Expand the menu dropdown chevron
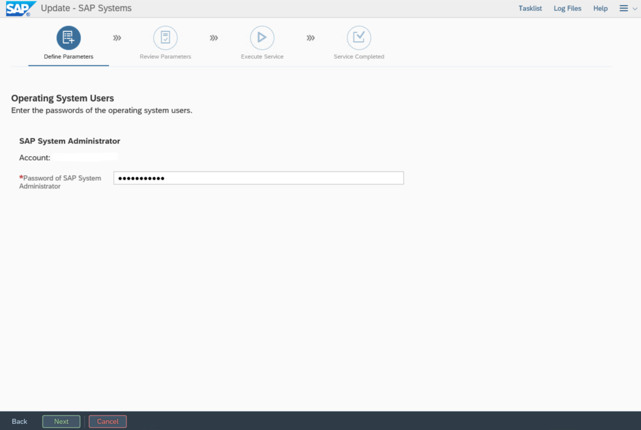Viewport: 641px width, 430px height. tap(635, 9)
